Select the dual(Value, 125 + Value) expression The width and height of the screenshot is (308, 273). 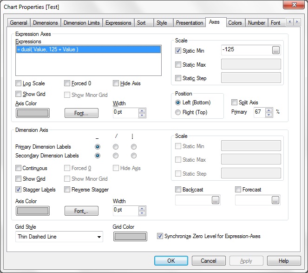(x=88, y=49)
